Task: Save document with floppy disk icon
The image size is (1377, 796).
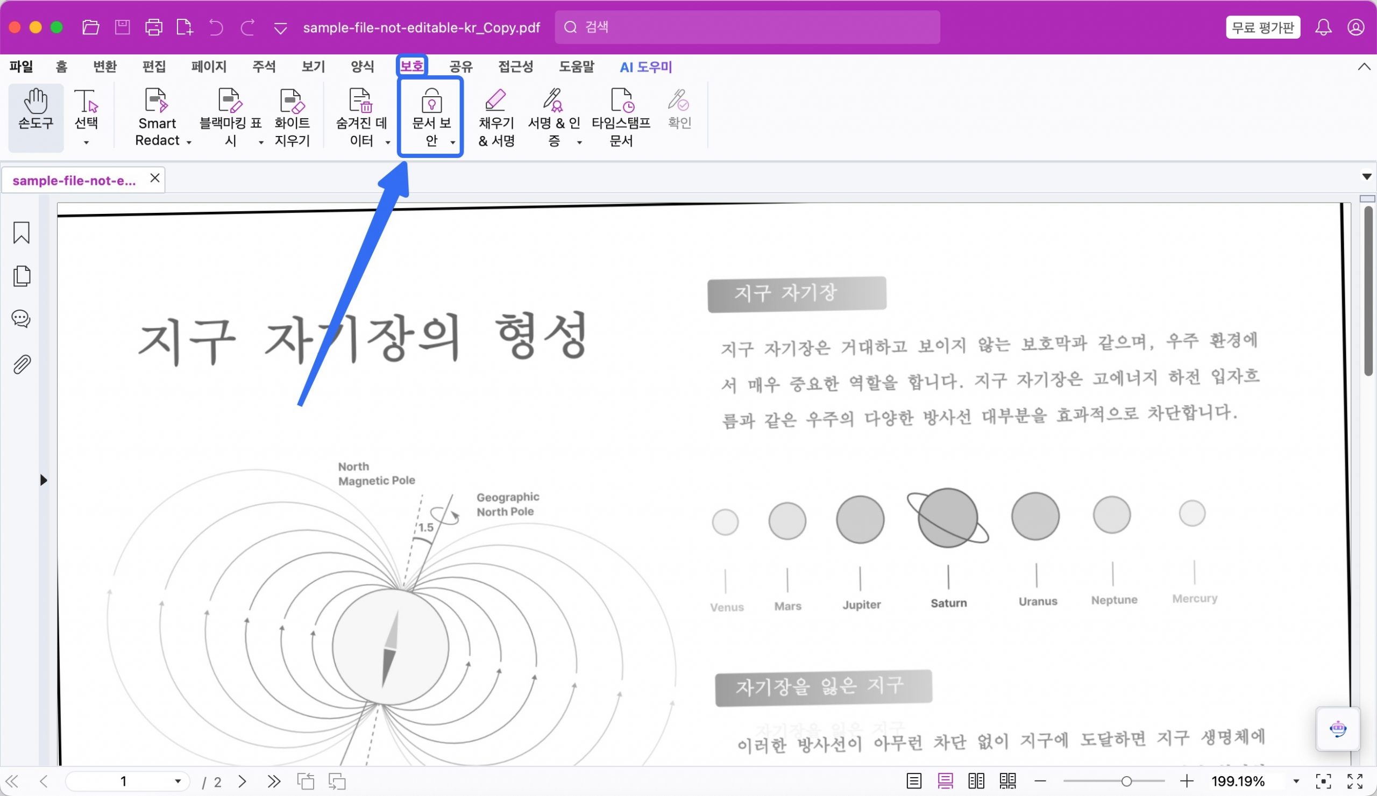Action: pos(123,27)
